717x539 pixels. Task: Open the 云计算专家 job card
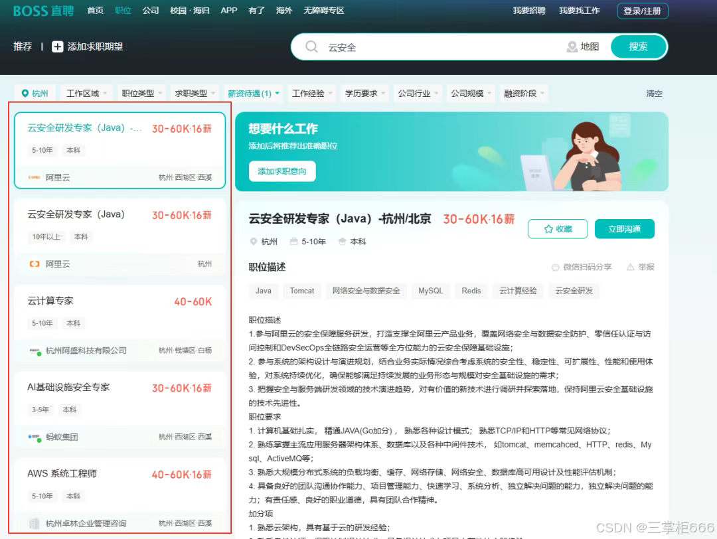119,323
